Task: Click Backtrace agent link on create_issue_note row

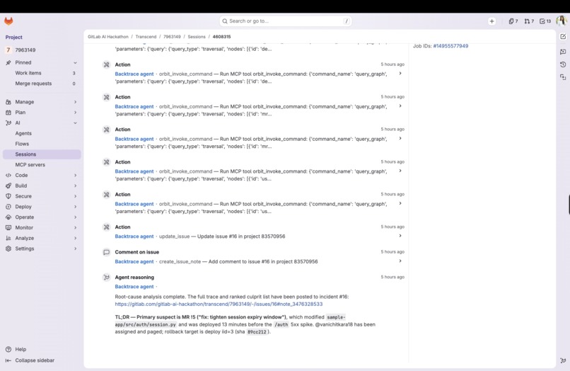Action: 134,261
